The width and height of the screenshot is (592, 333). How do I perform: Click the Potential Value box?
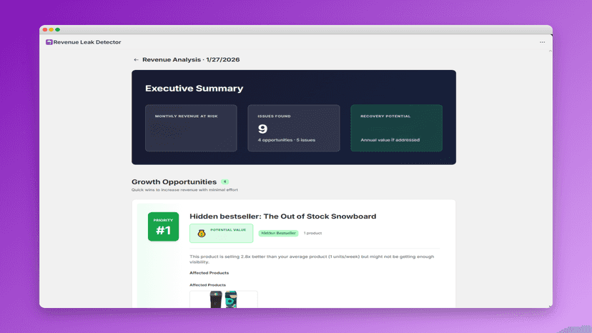point(221,234)
